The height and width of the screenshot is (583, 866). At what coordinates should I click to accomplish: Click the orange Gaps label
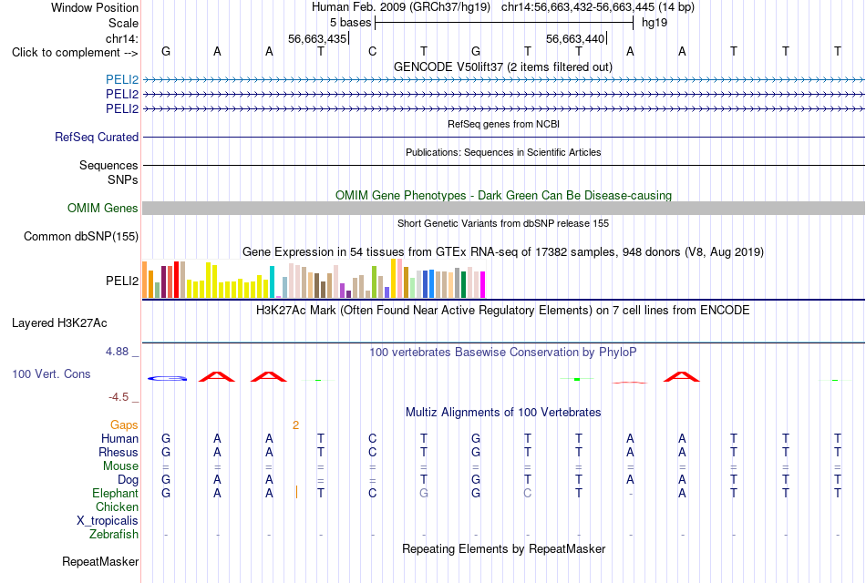(124, 424)
